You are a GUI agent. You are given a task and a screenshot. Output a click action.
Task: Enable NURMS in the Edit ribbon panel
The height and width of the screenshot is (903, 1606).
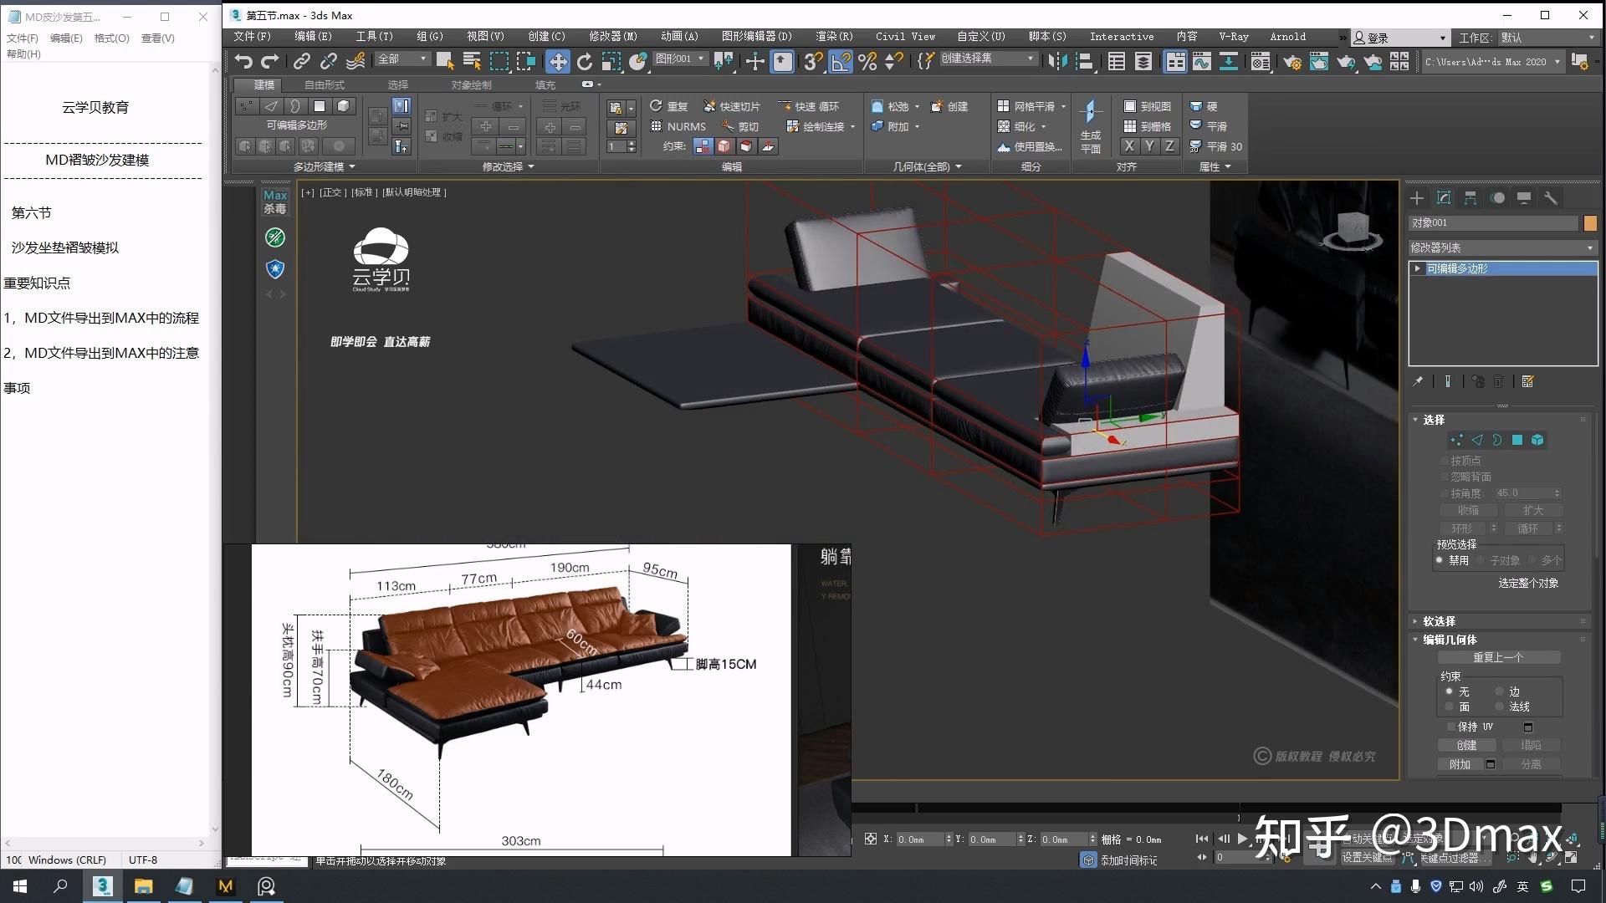[x=682, y=125]
